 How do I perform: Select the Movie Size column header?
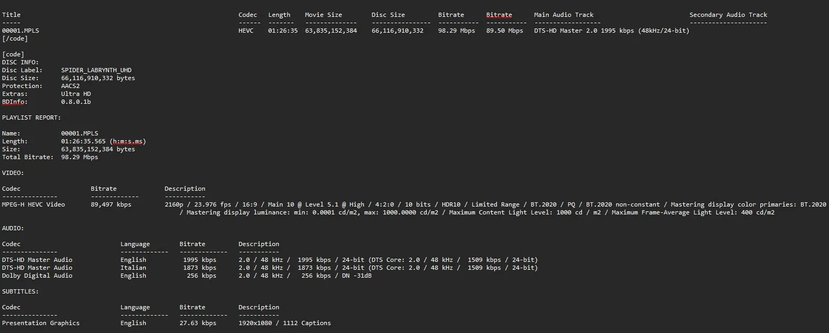click(x=323, y=15)
